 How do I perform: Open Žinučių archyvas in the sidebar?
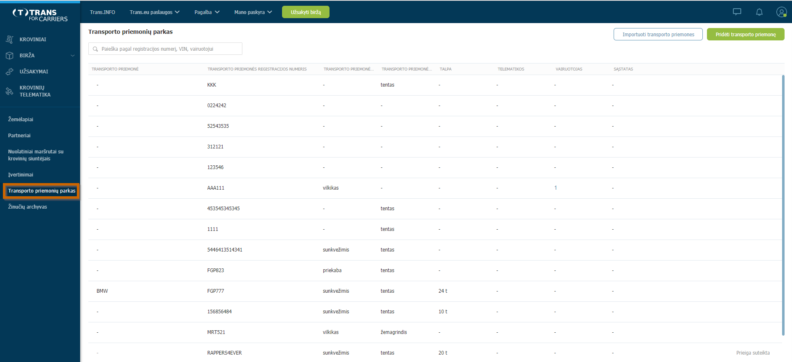point(28,207)
